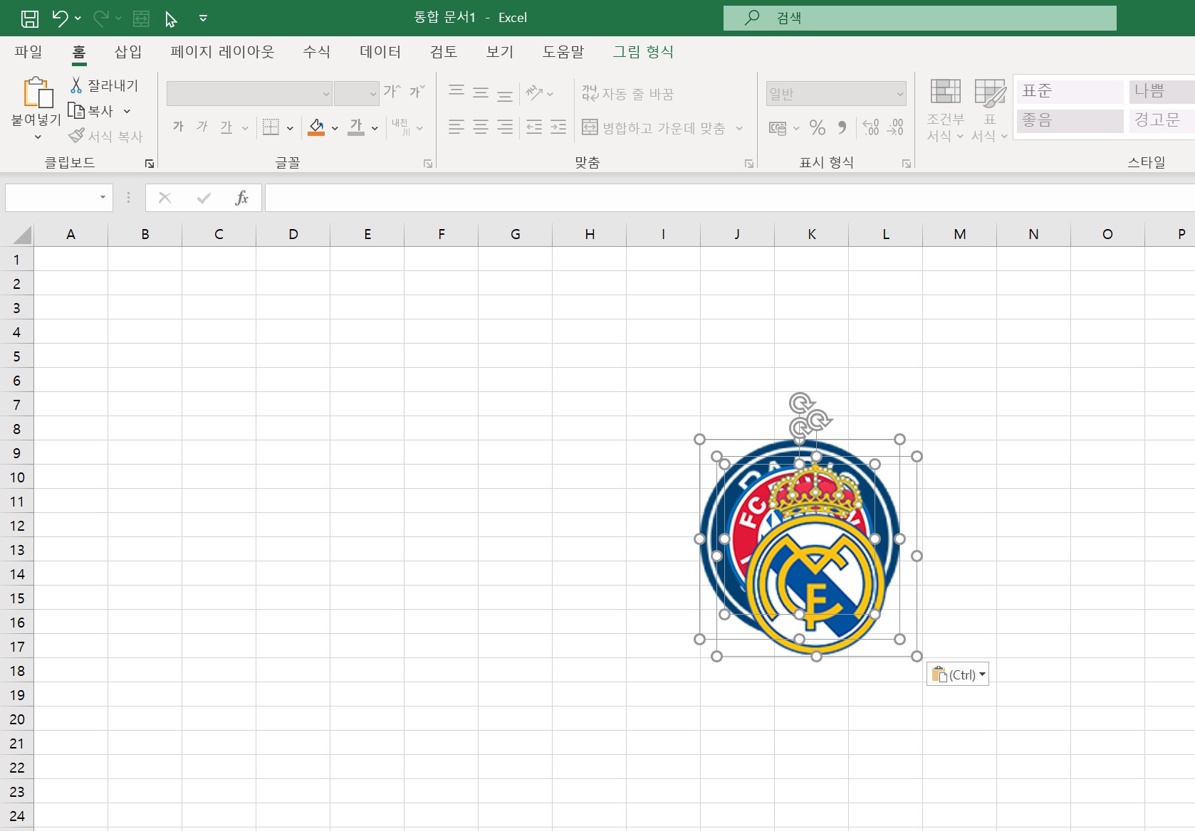Viewport: 1195px width, 831px height.
Task: Click 병합하고 가운데 맞춤 button
Action: tap(654, 128)
